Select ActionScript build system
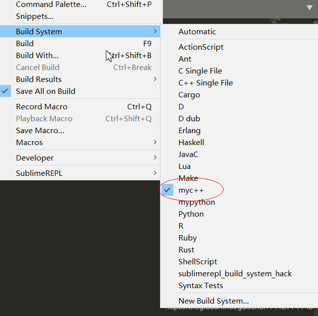Viewport: 318px width, 316px height. (239, 47)
